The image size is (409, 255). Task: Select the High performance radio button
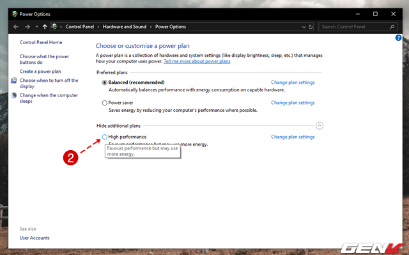[105, 137]
